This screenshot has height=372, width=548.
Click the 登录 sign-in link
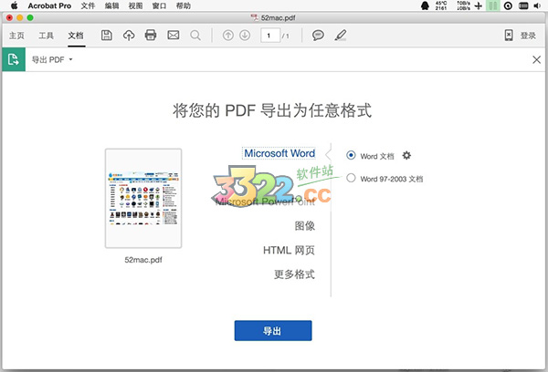(528, 36)
